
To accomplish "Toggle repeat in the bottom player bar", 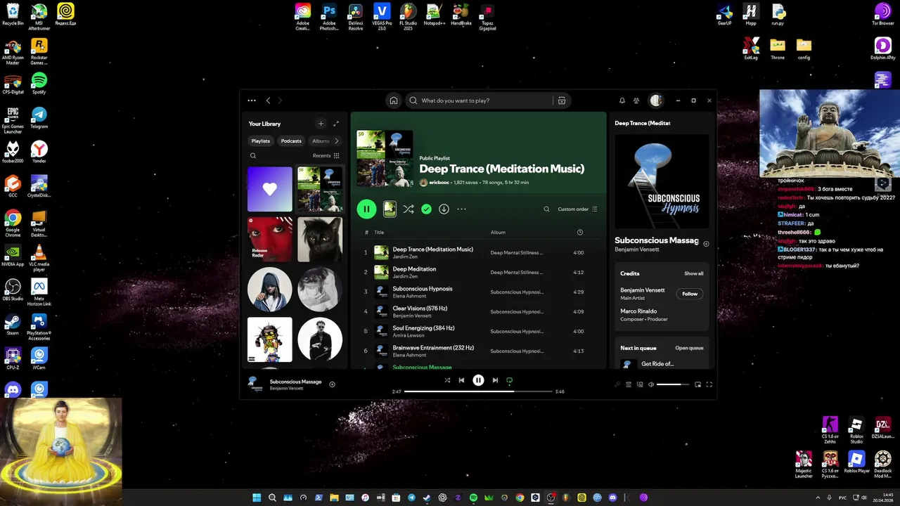I will point(510,380).
